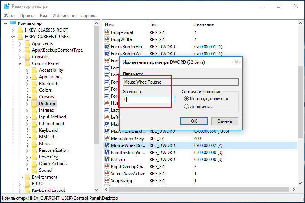Click the string icon beside SnapSizing
The height and width of the screenshot is (203, 305).
coord(107,181)
